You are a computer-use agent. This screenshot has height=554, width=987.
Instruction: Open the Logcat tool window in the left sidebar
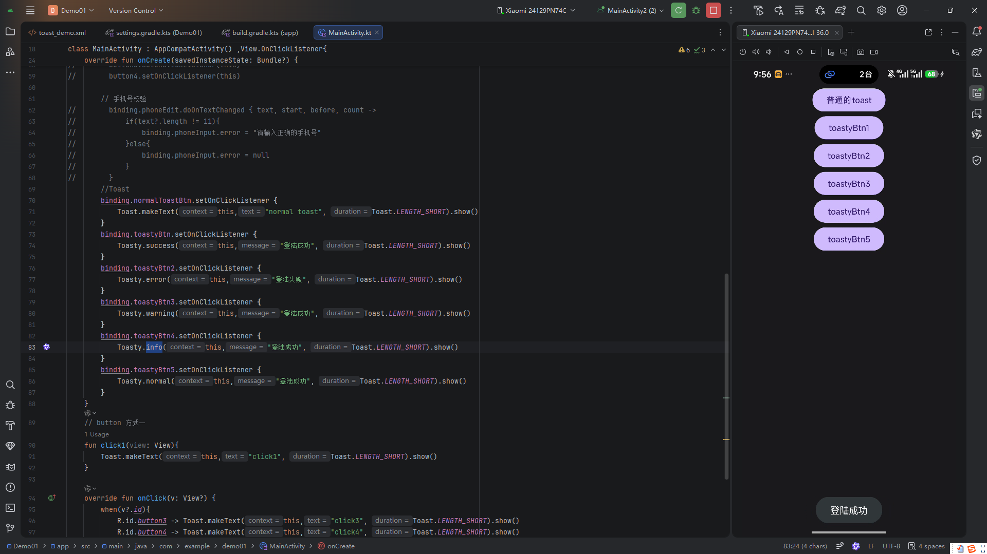coord(10,467)
